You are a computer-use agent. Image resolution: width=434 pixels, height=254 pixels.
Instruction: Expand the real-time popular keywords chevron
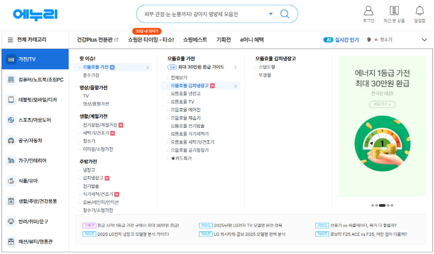(424, 40)
